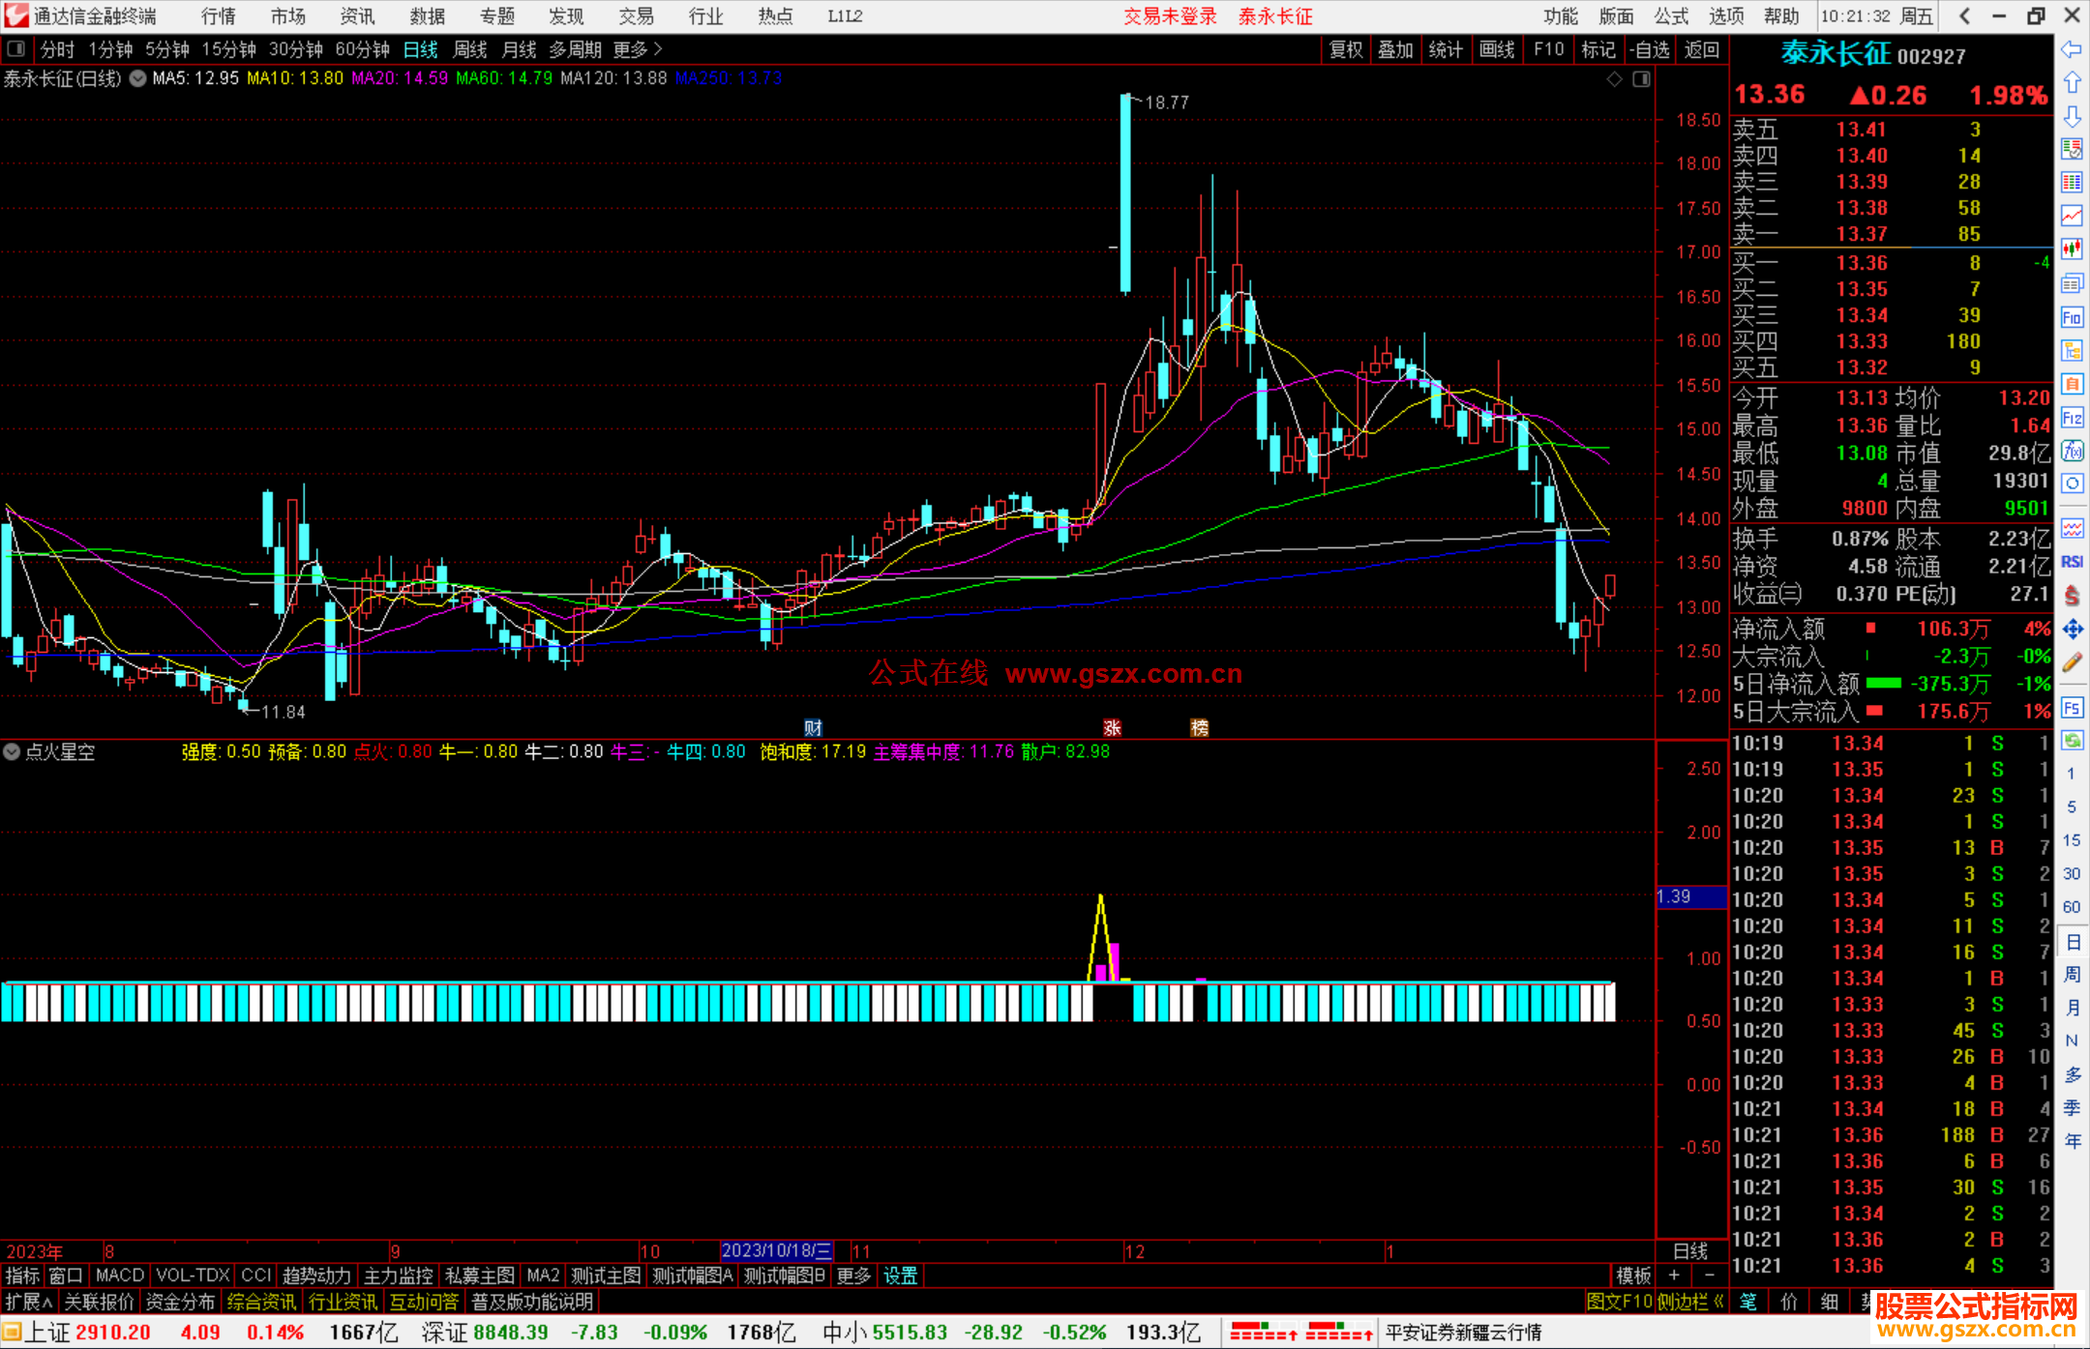Click the candlestick chart sidebar icon
The width and height of the screenshot is (2090, 1349).
[2072, 249]
